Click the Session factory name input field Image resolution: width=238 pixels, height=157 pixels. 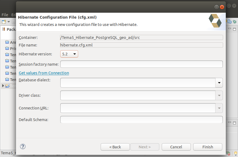pos(141,64)
